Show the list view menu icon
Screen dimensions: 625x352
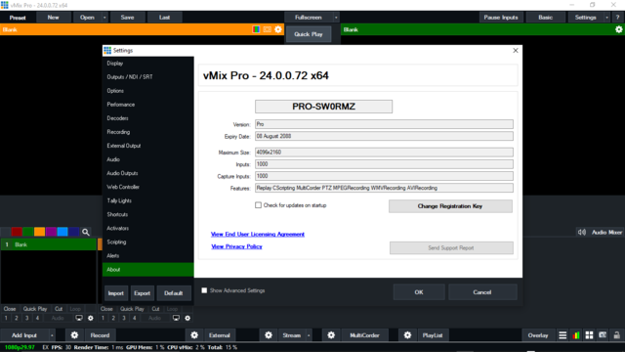click(x=562, y=335)
